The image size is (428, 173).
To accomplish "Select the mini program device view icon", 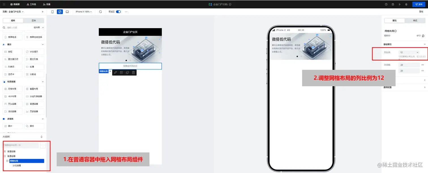I will coord(60,12).
